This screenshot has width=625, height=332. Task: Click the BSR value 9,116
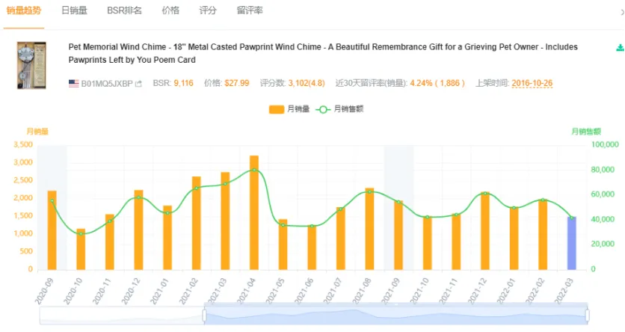(x=183, y=83)
